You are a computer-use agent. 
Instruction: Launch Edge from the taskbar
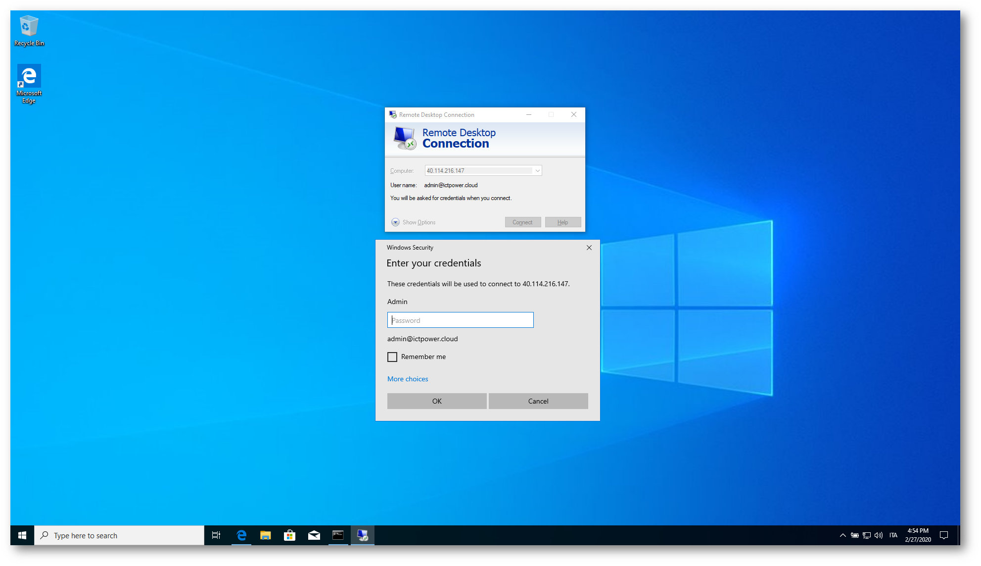tap(241, 535)
